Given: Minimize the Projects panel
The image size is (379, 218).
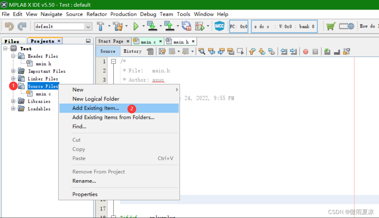Looking at the screenshot, I should (x=88, y=41).
